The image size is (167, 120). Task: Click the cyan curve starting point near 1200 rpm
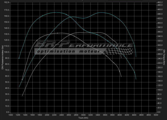click(x=19, y=58)
